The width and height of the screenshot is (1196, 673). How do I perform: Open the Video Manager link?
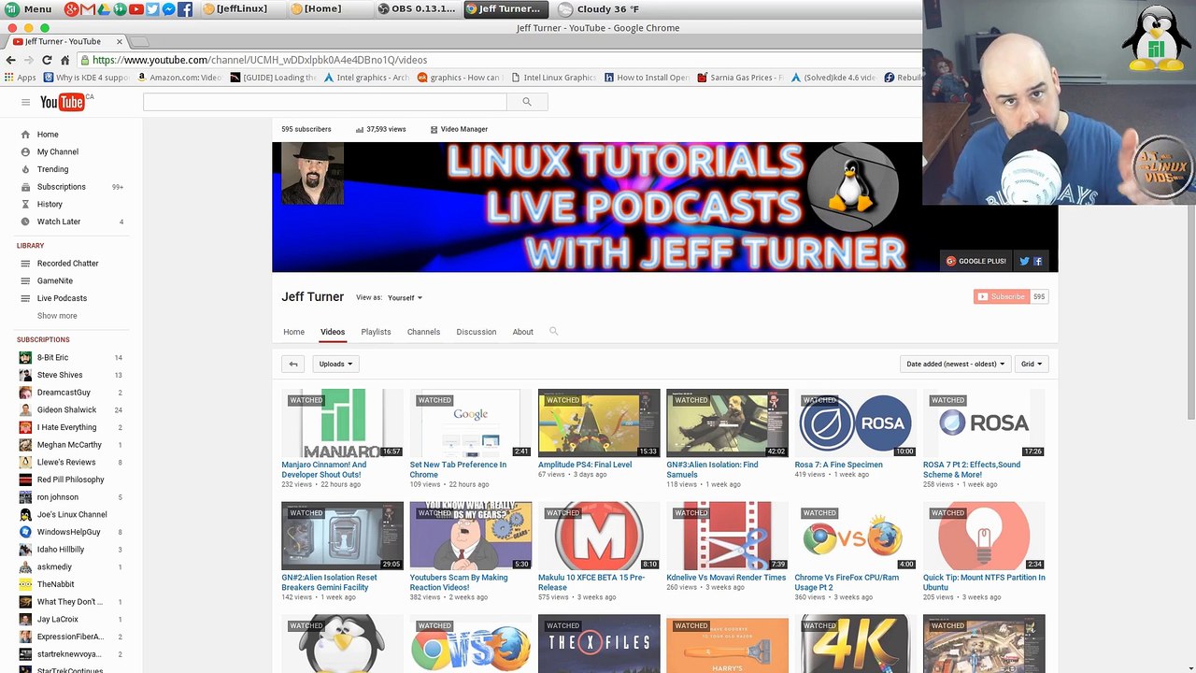click(459, 129)
